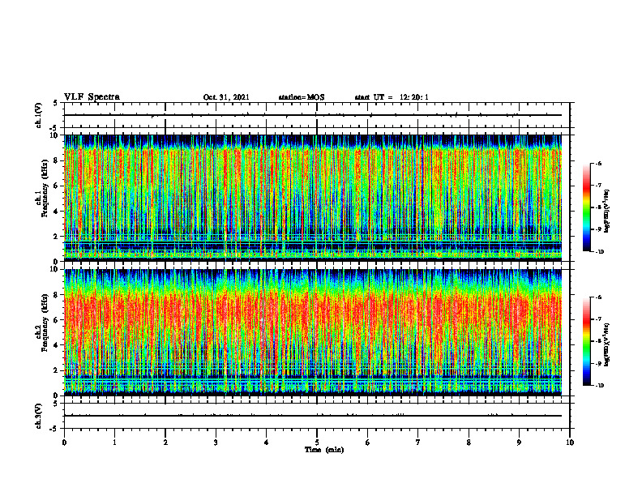Click the ch.1 colorbar label "-6"

[598, 163]
